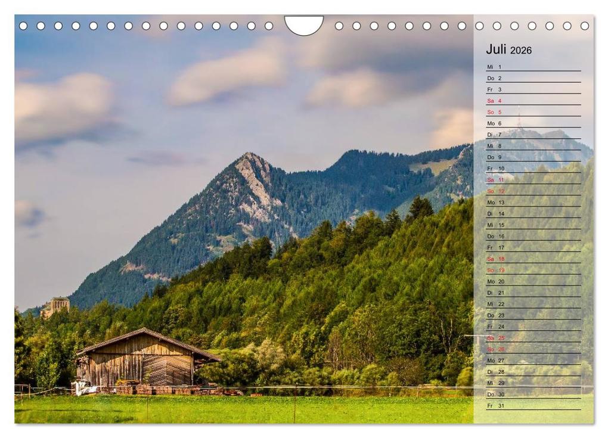608x438 pixels.
Task: Select the red 'Sa 18' date row
Action: click(533, 259)
